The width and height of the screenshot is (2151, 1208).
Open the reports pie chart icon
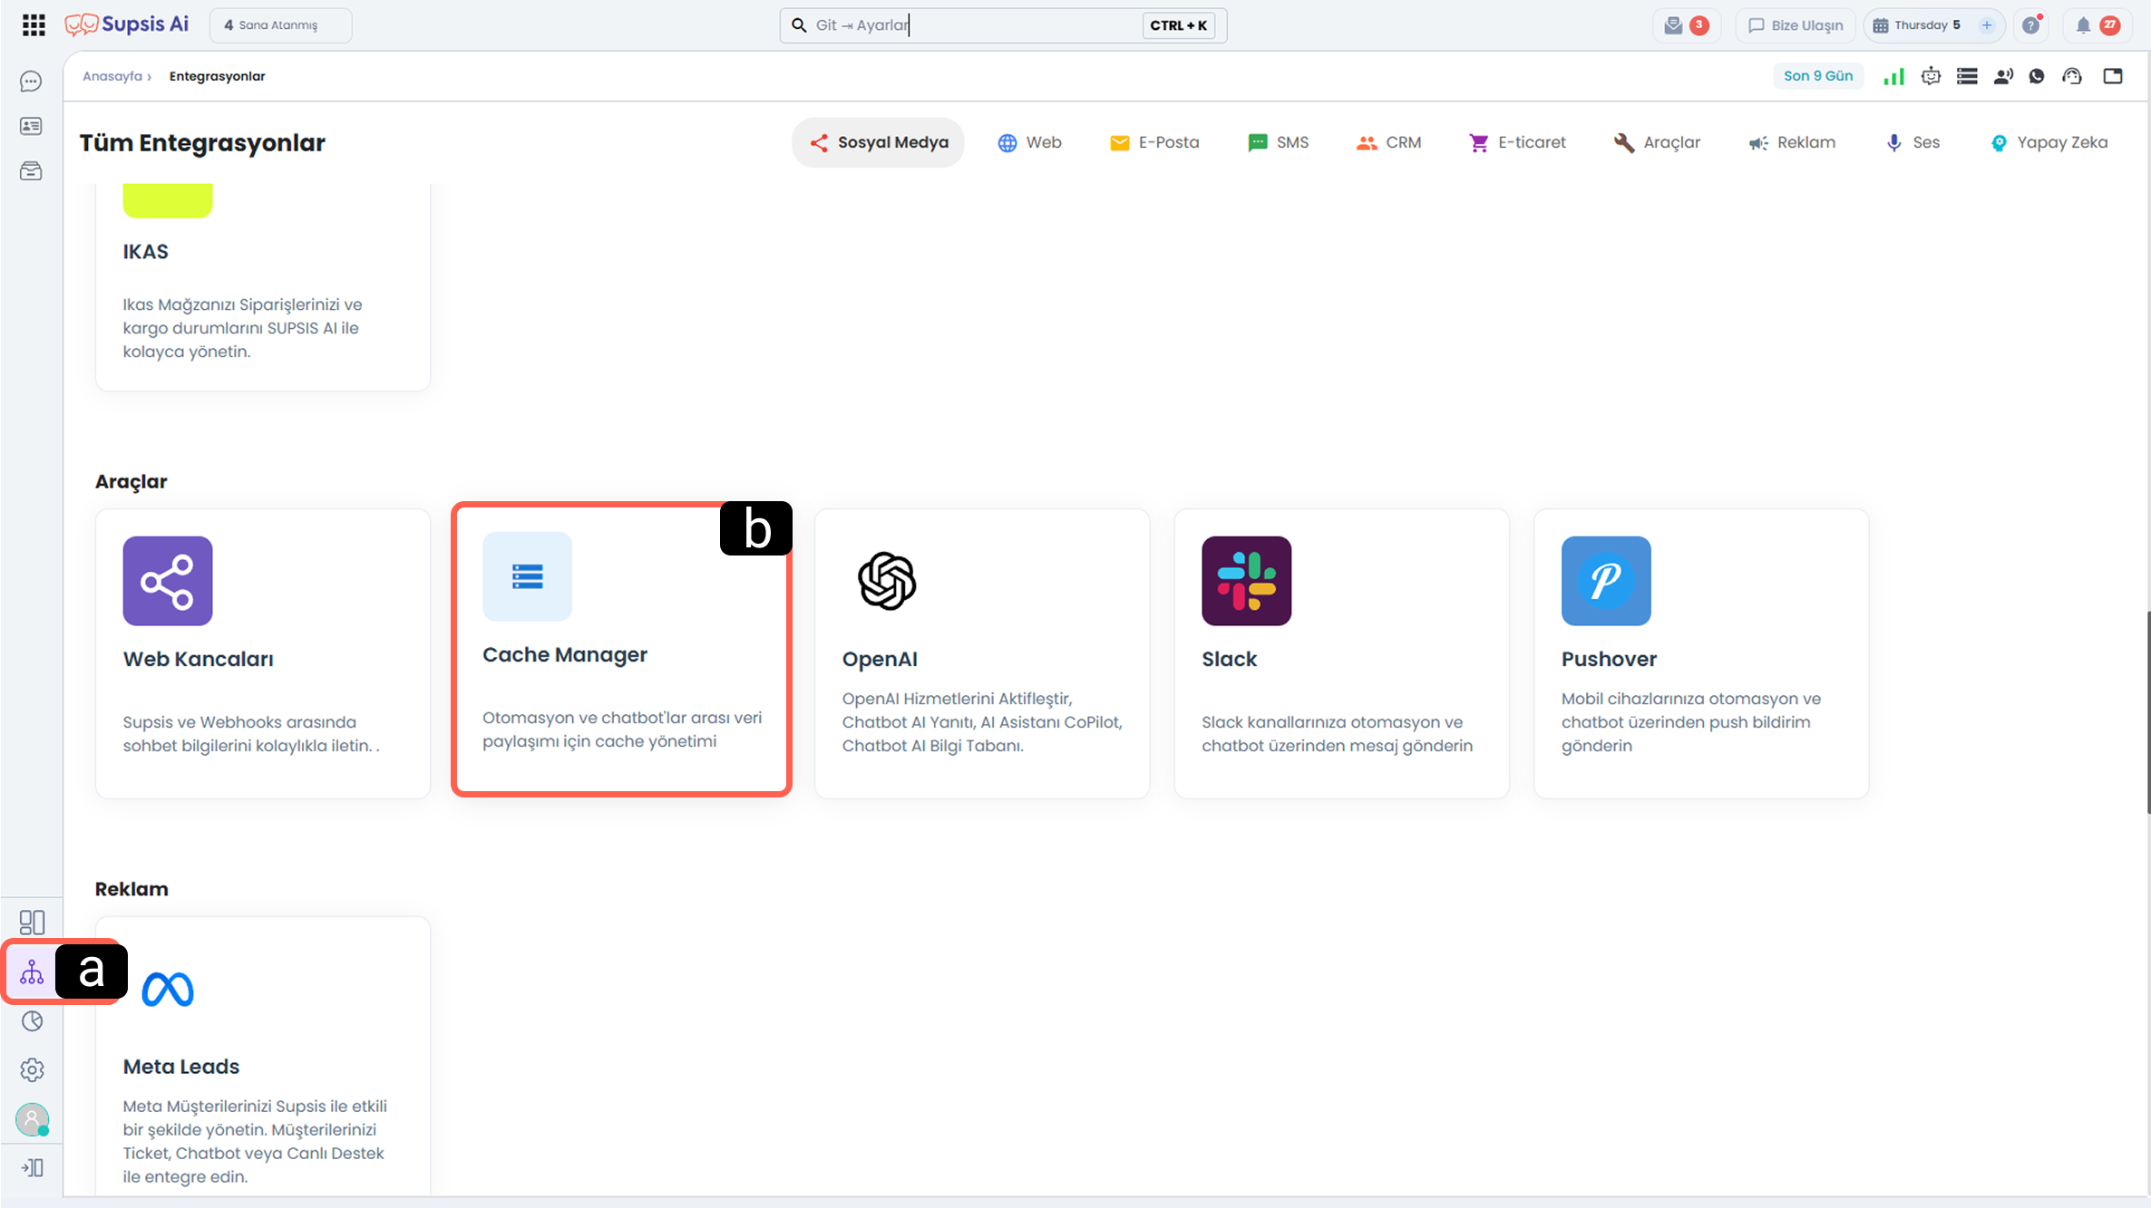point(32,1021)
